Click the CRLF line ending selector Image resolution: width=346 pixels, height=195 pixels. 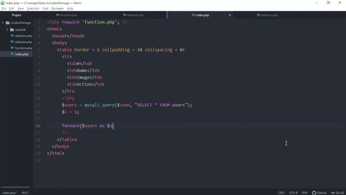(x=281, y=193)
